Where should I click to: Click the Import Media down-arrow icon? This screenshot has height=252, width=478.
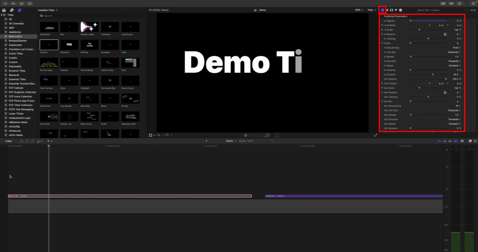5,3
